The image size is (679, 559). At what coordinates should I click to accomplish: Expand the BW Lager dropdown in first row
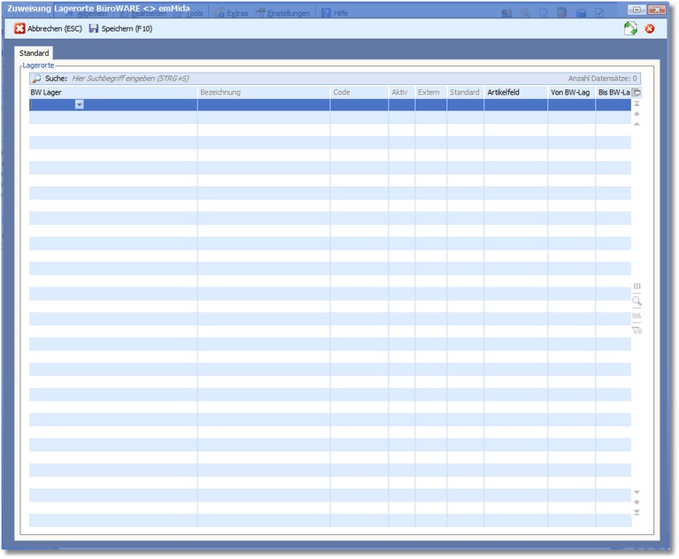coord(80,104)
